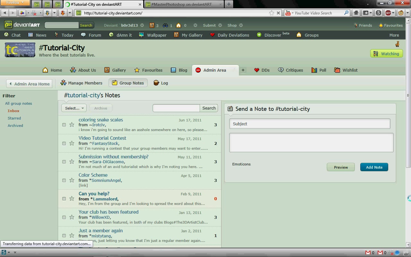Click the magnifier in YouTube search box

pos(346,13)
